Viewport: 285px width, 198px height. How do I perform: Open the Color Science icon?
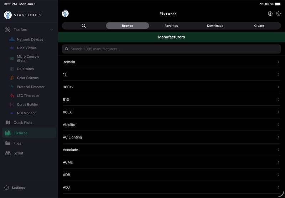coord(12,78)
